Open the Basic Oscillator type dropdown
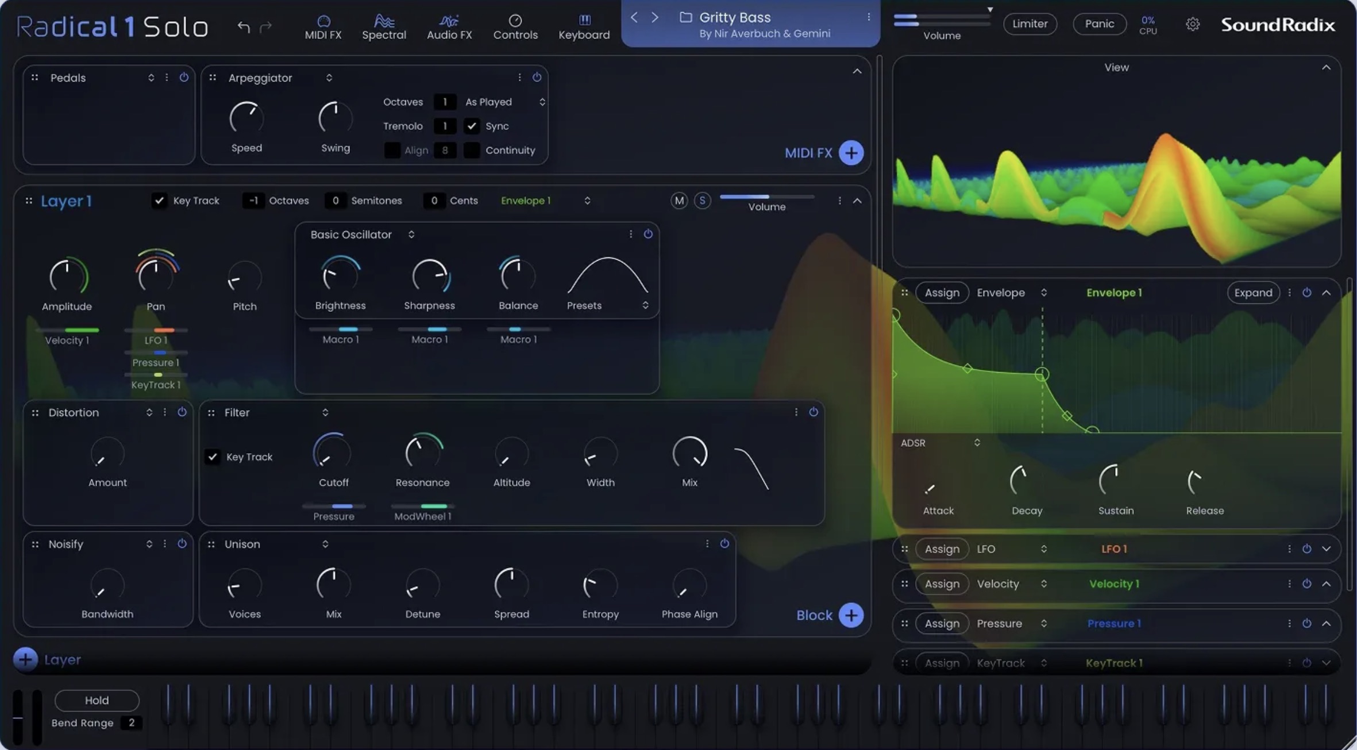Viewport: 1357px width, 750px height. click(411, 234)
